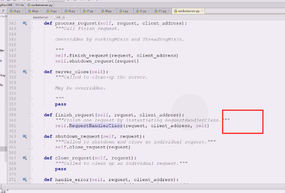Close the t8.py tab
The height and width of the screenshot is (193, 285).
pos(114,11)
